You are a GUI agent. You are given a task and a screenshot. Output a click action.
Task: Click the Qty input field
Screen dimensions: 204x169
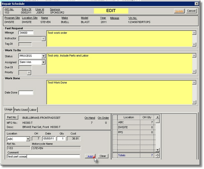[x=61, y=138]
